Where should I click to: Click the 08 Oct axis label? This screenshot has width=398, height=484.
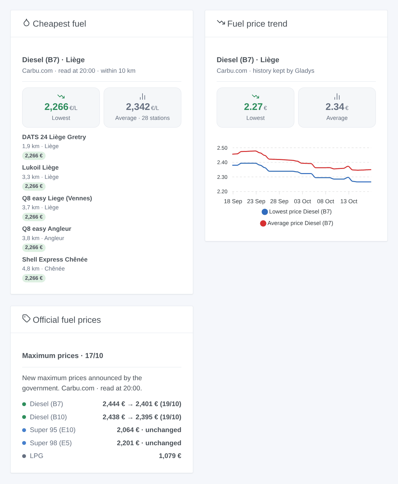[326, 201]
